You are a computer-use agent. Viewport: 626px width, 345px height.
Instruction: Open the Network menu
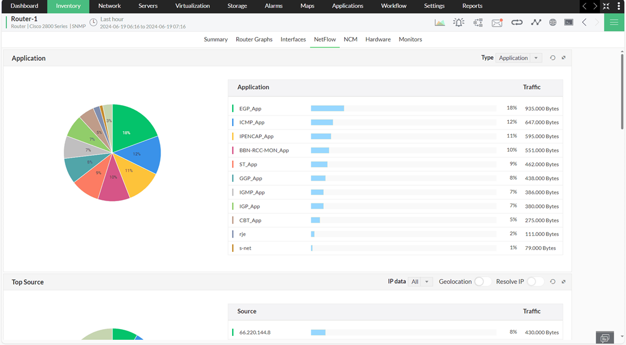[109, 6]
